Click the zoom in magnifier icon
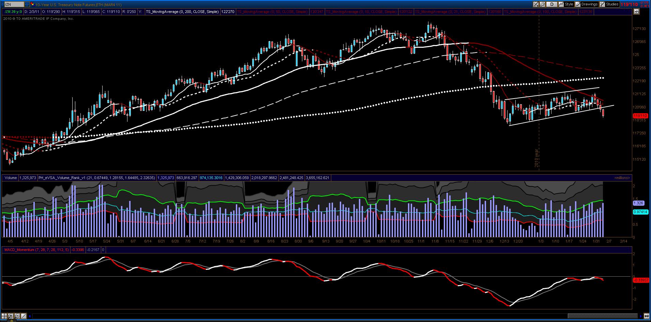 point(11,316)
